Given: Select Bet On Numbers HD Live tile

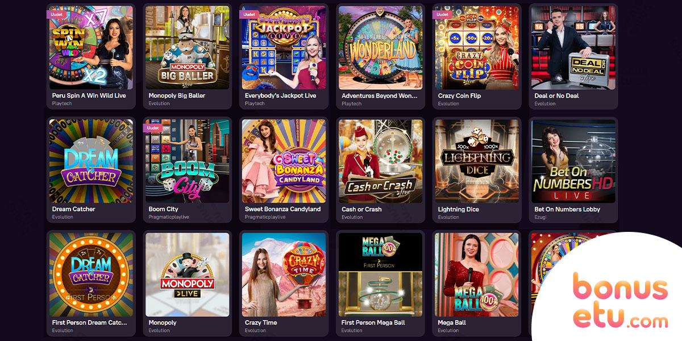Looking at the screenshot, I should [573, 161].
